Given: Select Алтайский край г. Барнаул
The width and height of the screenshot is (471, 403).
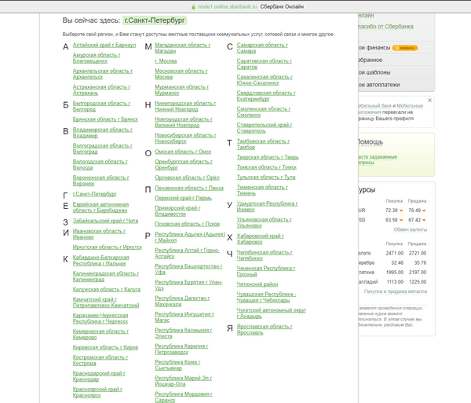Looking at the screenshot, I should [x=104, y=46].
